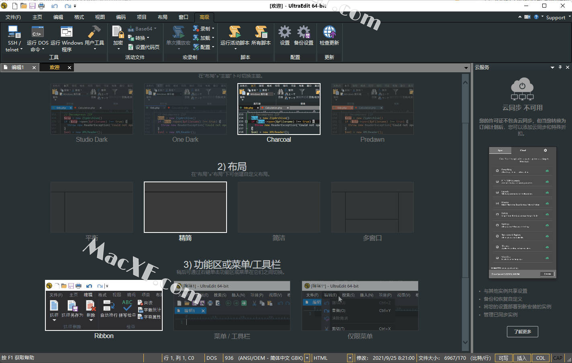Click the 运行活动脚本 icon
The width and height of the screenshot is (572, 363).
pyautogui.click(x=235, y=32)
